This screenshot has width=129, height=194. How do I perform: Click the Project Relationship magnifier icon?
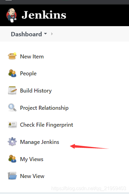[12, 107]
